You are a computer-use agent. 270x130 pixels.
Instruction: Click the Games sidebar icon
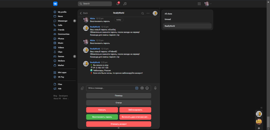pos(55,56)
